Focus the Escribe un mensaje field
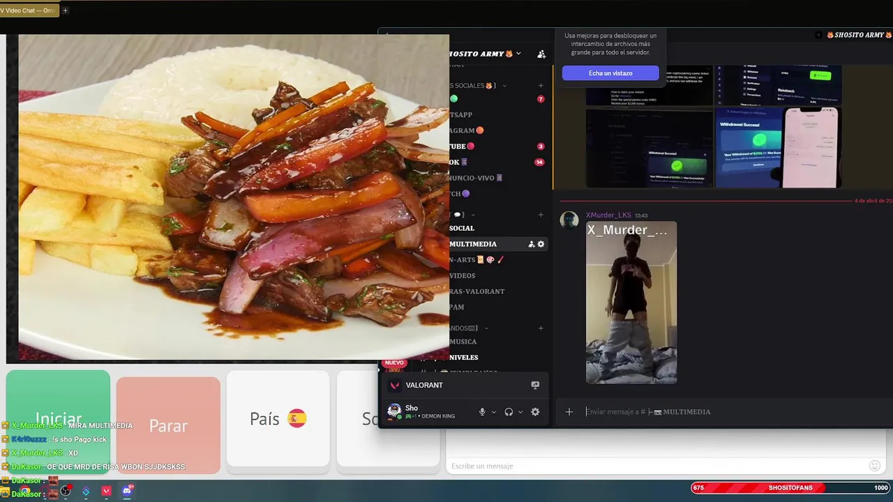This screenshot has height=502, width=893. (x=656, y=466)
